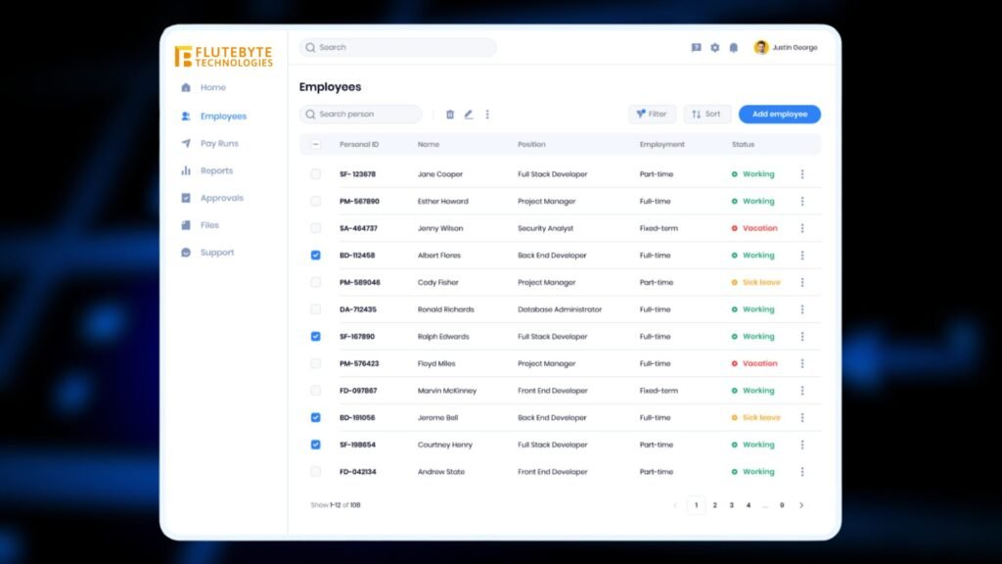Click the Add employee button
Image resolution: width=1002 pixels, height=564 pixels.
(x=779, y=115)
